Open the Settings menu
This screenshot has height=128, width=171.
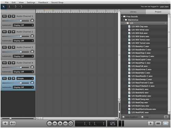(31, 2)
